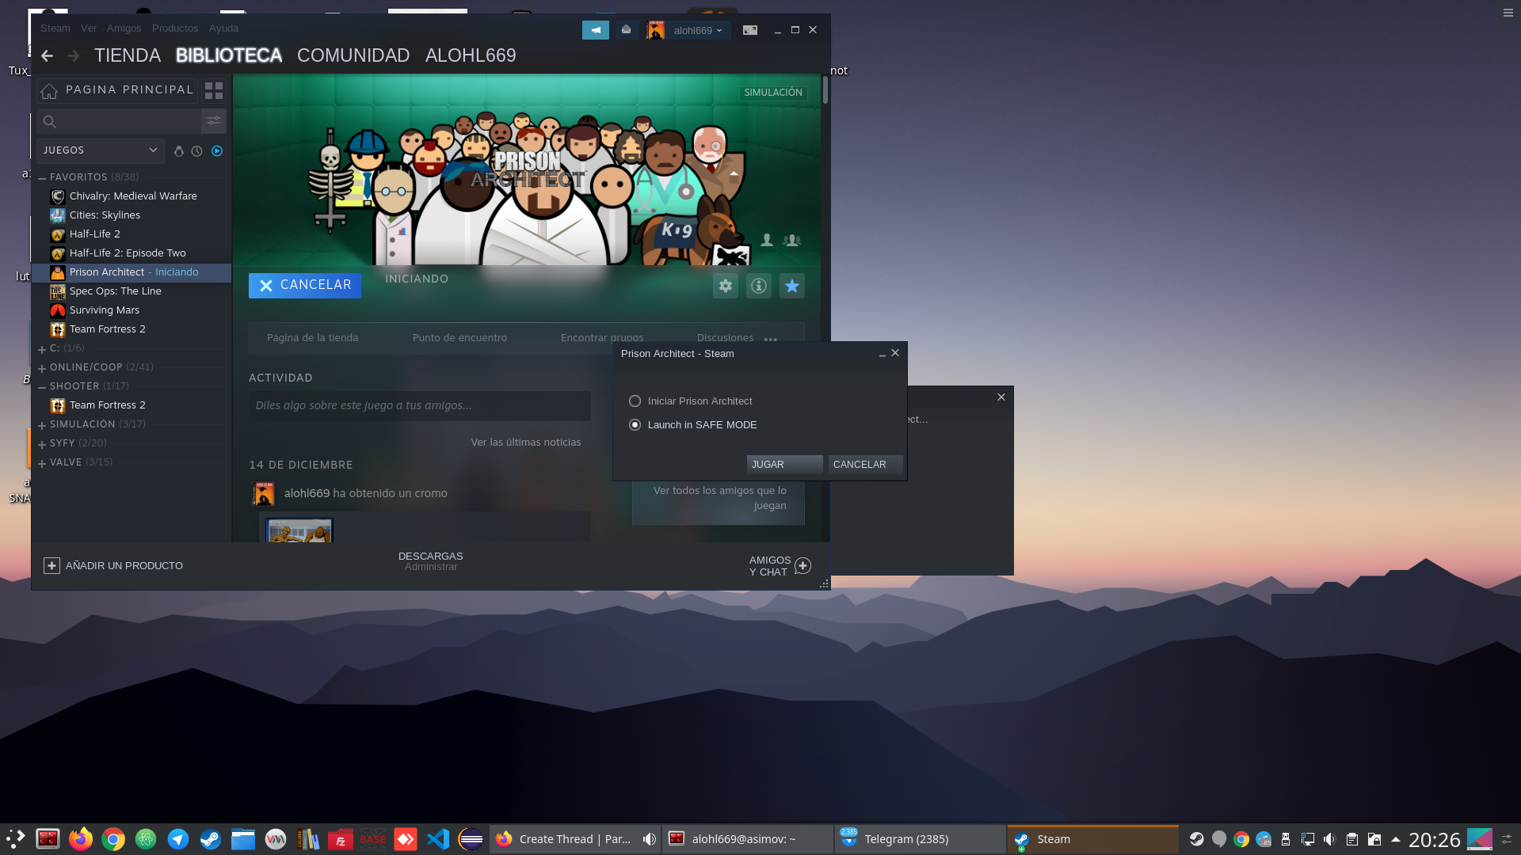1521x855 pixels.
Task: Select Chivalry: Medieval Warfare in library
Action: point(132,196)
